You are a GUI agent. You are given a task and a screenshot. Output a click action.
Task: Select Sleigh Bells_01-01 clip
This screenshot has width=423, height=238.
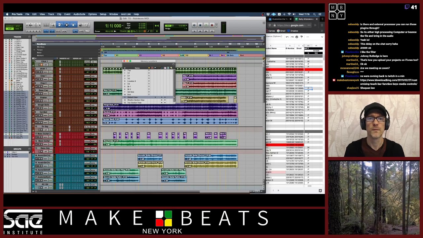click(x=170, y=106)
